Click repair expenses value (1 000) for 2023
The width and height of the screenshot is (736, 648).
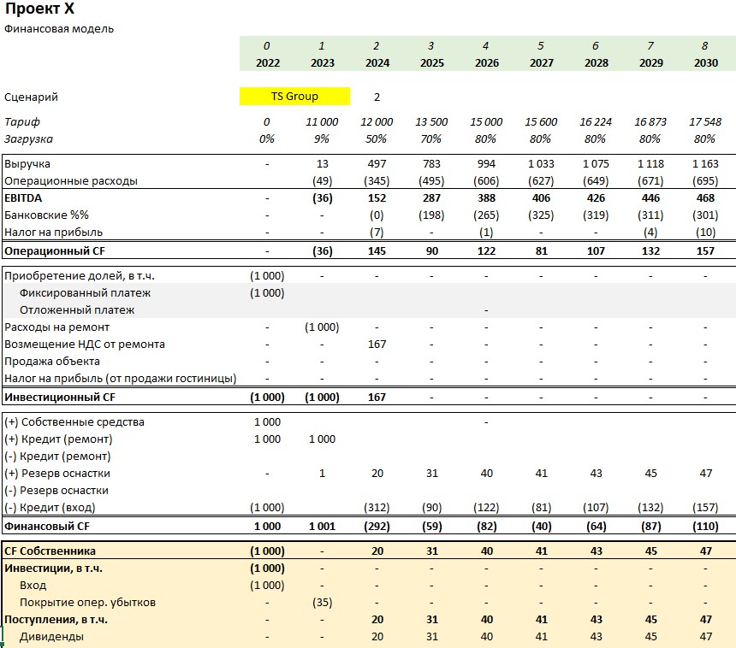coord(322,327)
